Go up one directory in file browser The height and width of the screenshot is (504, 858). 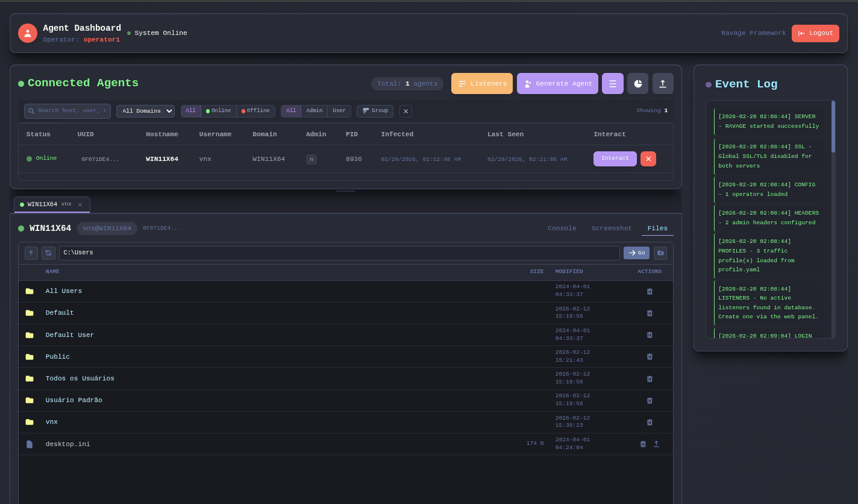(x=31, y=253)
